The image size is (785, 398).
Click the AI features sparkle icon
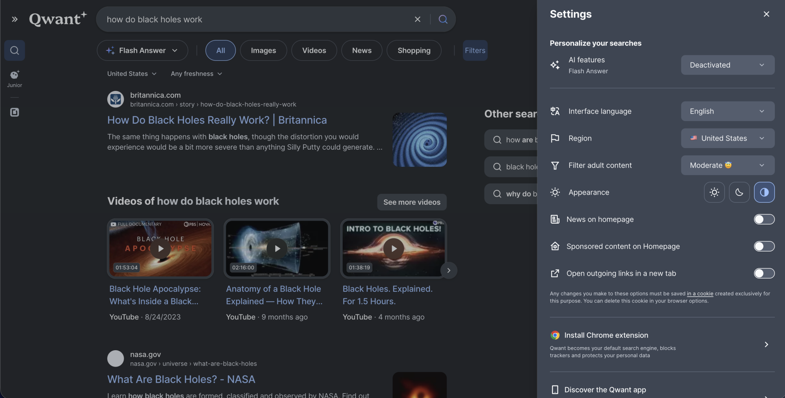[555, 65]
